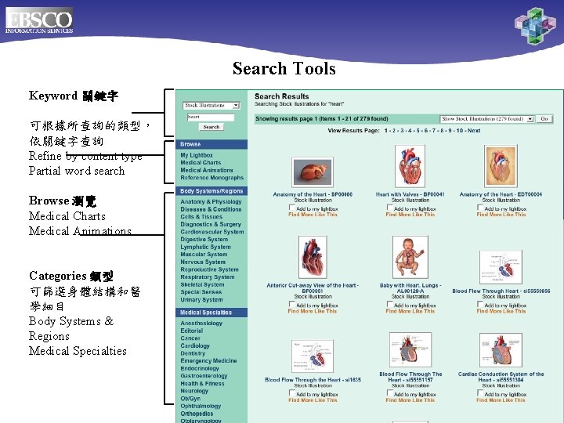This screenshot has height=423, width=564.
Task: Select Diagnostics & Surgery category
Action: tap(211, 225)
